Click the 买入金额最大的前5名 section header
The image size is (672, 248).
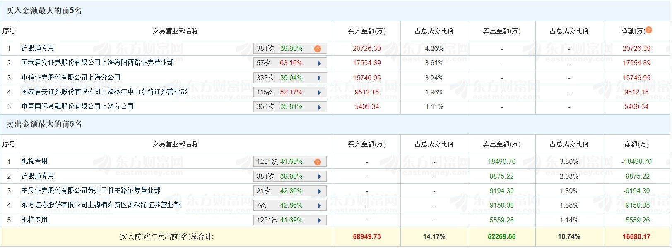tap(44, 11)
